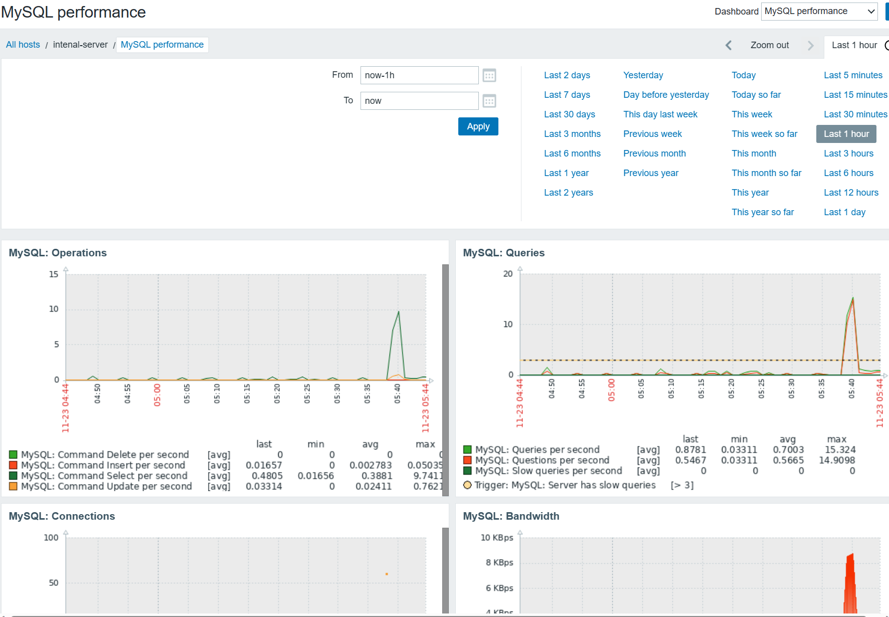Screen dimensions: 889x617
Task: Select Day before yesterday range
Action: coord(666,95)
